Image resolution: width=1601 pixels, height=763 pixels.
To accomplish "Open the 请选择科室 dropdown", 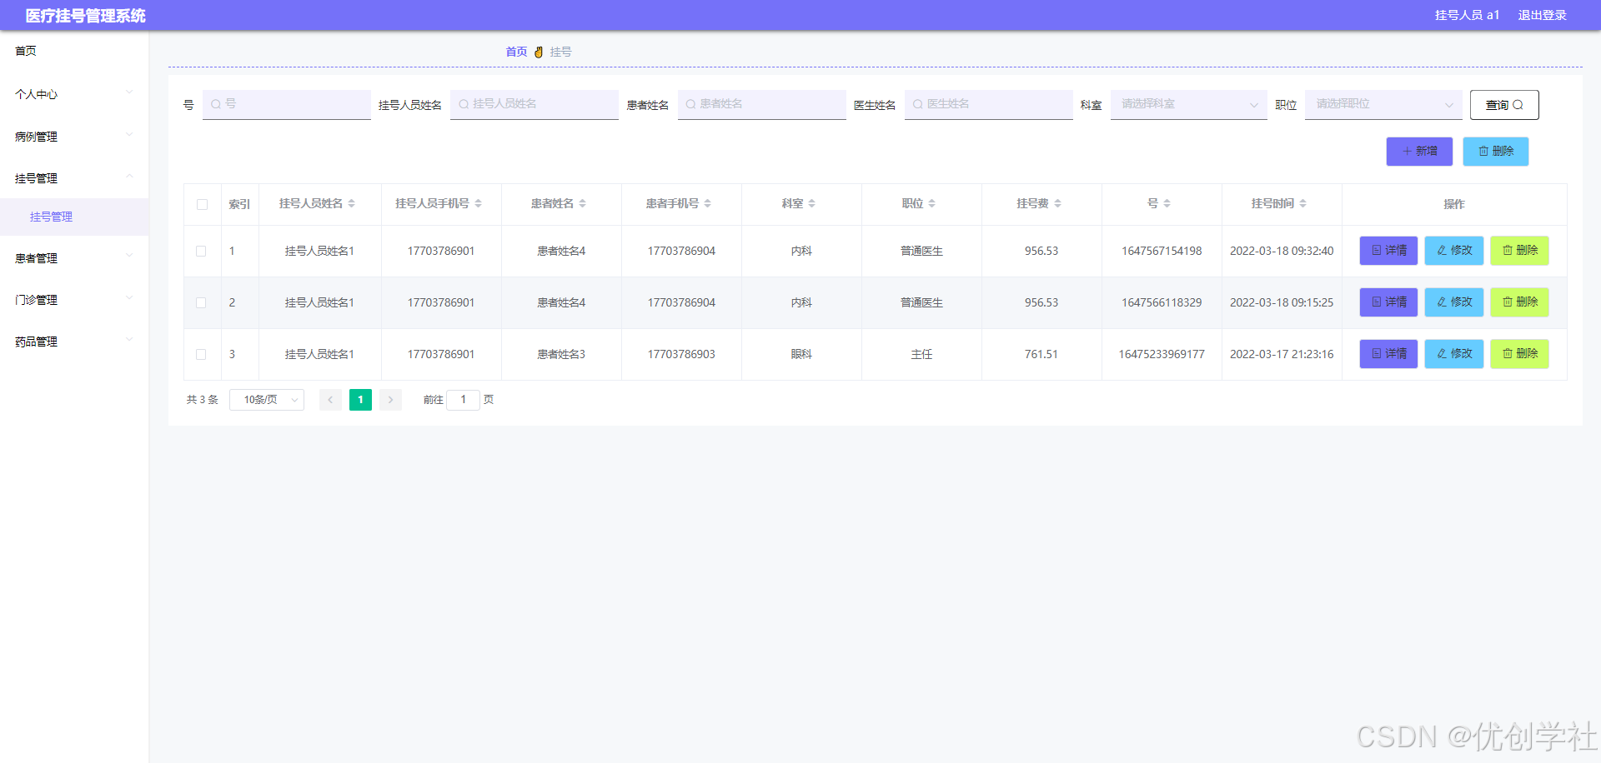I will pyautogui.click(x=1188, y=104).
